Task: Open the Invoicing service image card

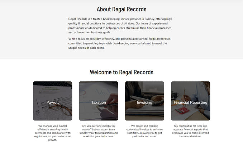Action: [144, 101]
